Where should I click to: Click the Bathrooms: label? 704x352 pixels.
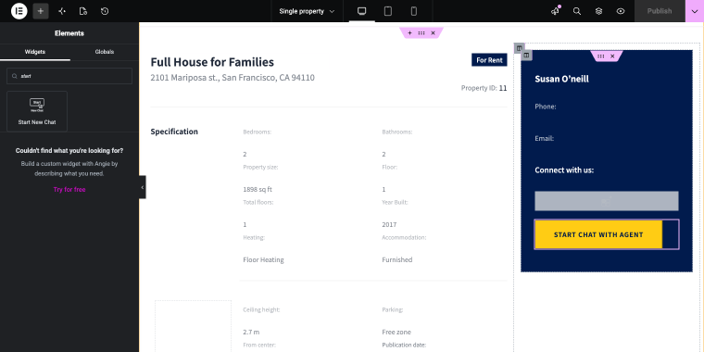click(x=397, y=132)
